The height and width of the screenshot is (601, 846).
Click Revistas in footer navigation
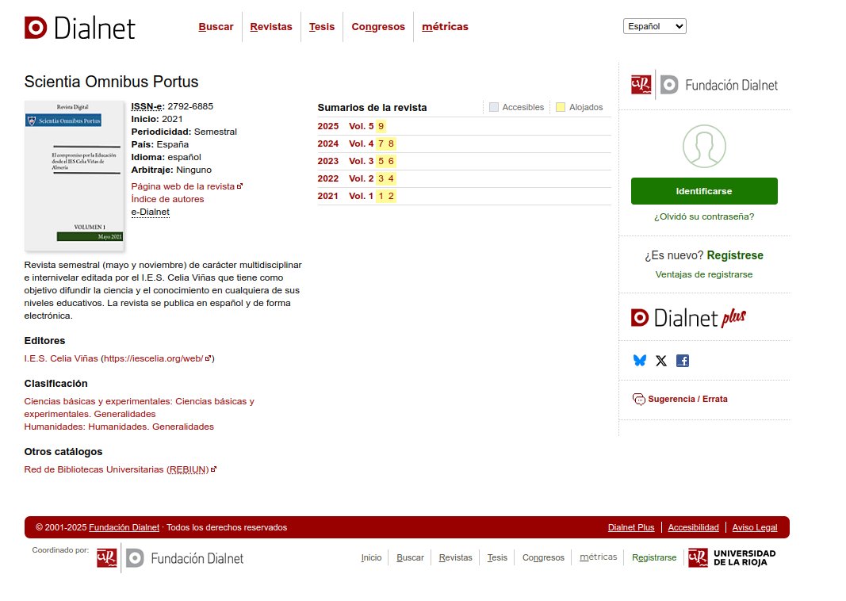(455, 557)
